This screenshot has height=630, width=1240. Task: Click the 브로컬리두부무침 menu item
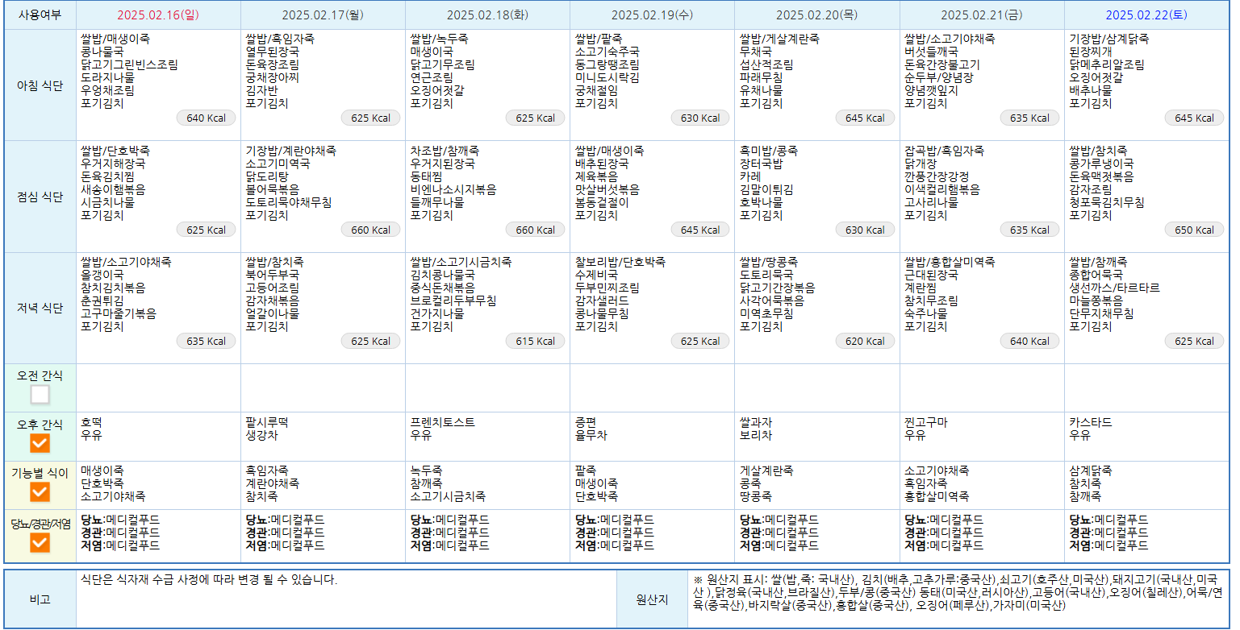pyautogui.click(x=453, y=300)
